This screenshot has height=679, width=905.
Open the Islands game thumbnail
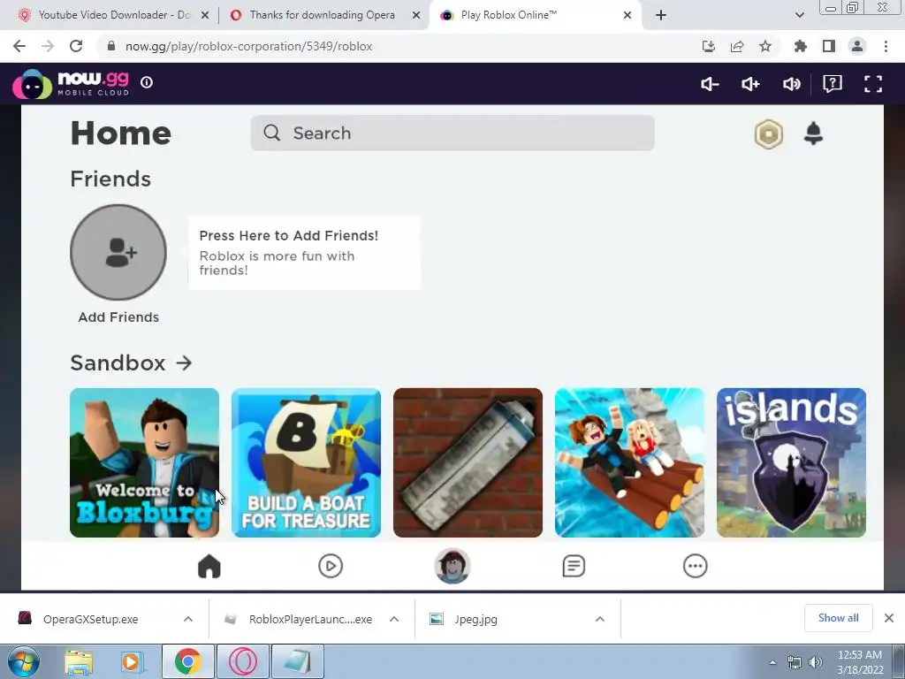pos(791,462)
